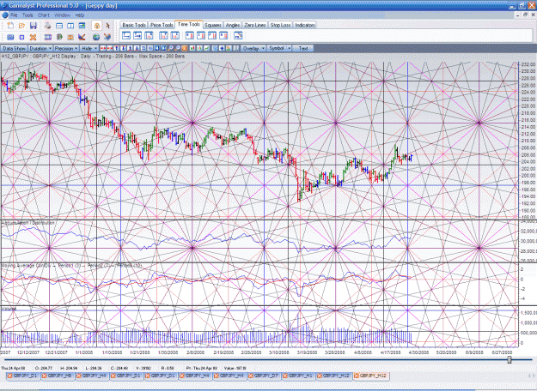Open the Window menu
This screenshot has width=537, height=391.
pos(62,15)
